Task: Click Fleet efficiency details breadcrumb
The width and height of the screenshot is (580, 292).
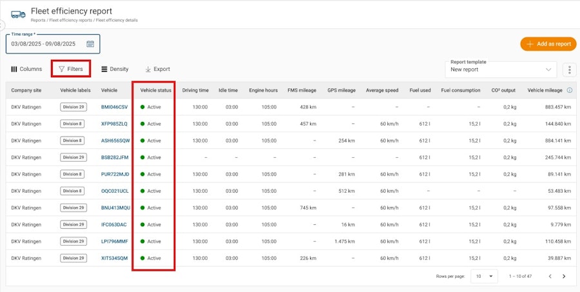Action: coord(117,21)
